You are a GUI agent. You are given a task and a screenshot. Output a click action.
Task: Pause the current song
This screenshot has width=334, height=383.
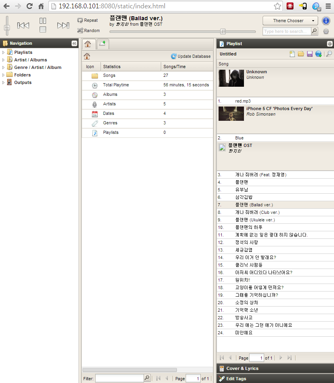coord(43,21)
